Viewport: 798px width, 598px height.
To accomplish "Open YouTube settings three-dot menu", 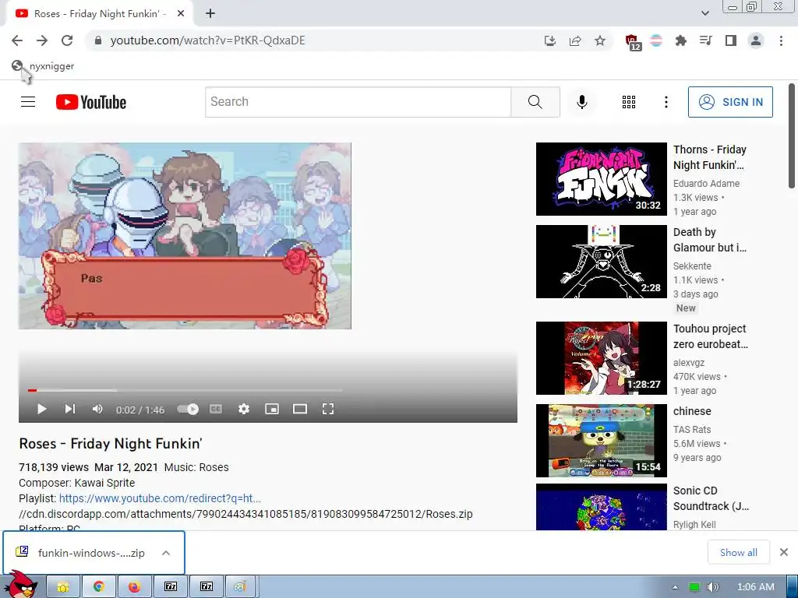I will click(666, 102).
